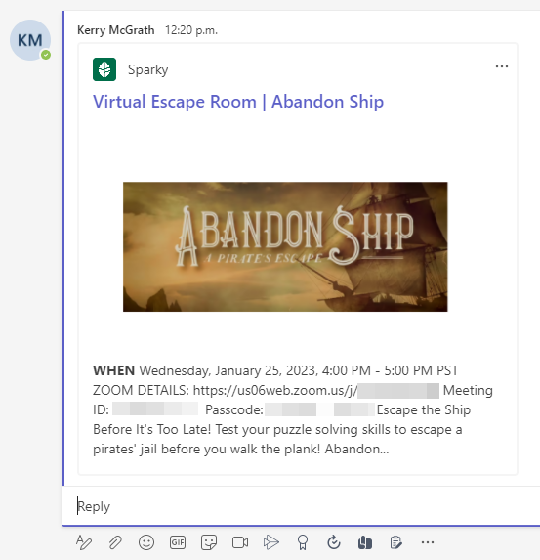Viewport: 540px width, 560px height.
Task: Open the Format text options icon
Action: (x=84, y=542)
